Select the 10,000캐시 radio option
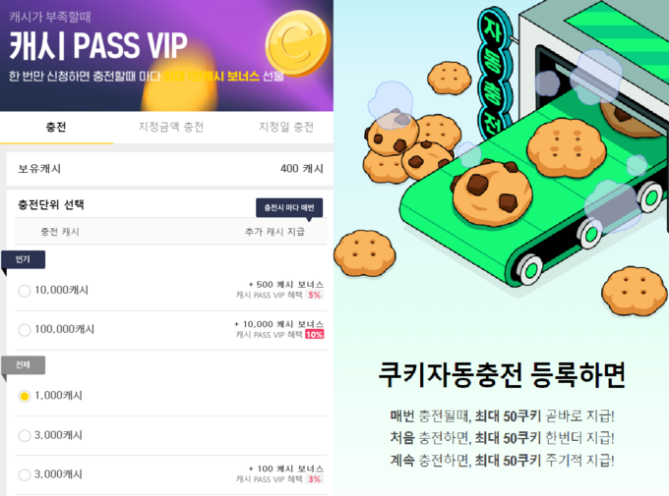669x496 pixels. click(25, 291)
